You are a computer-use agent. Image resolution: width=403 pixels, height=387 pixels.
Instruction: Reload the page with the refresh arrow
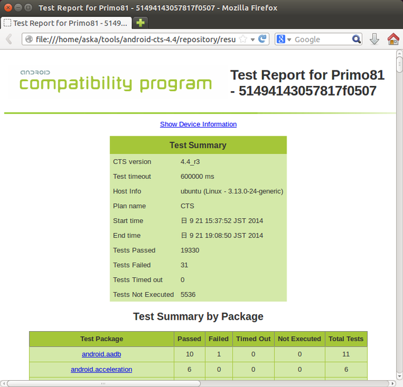(263, 39)
